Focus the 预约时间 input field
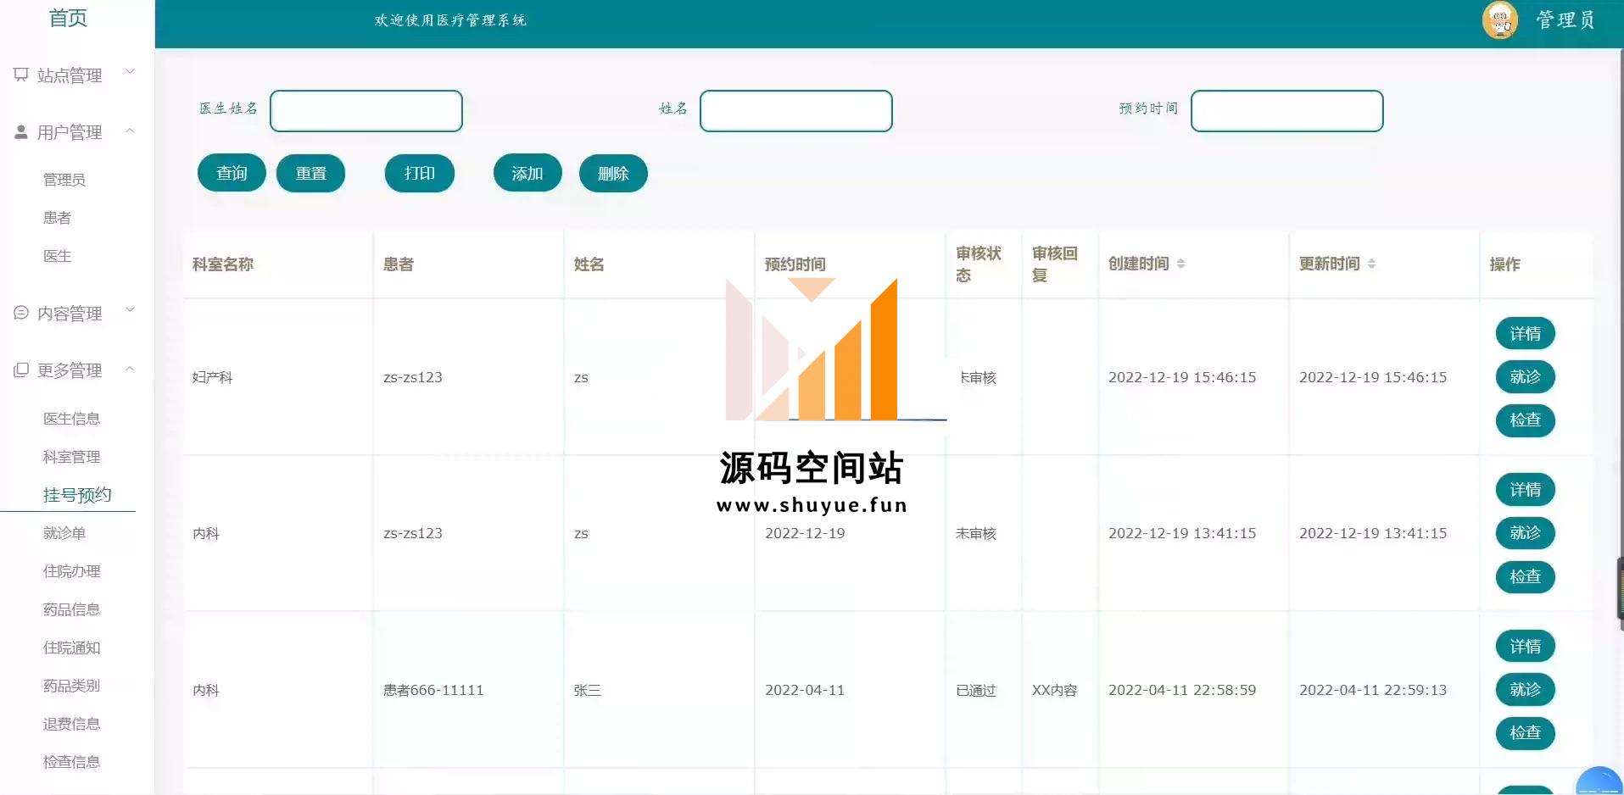The height and width of the screenshot is (795, 1624). pyautogui.click(x=1287, y=111)
